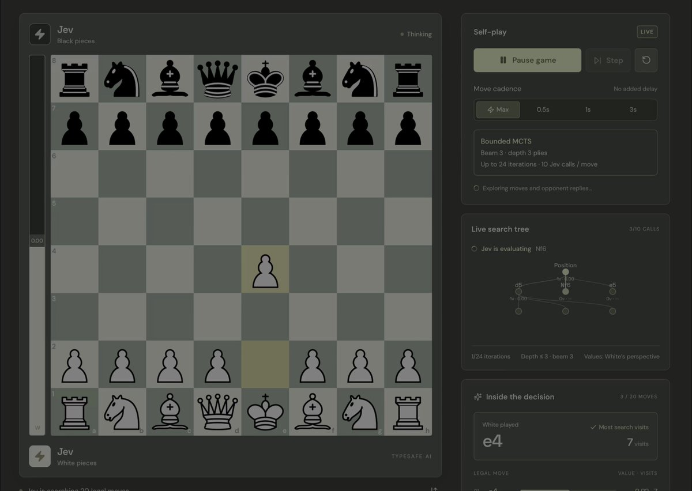
Task: Open the Bounded MCTS info box
Action: 565,153
